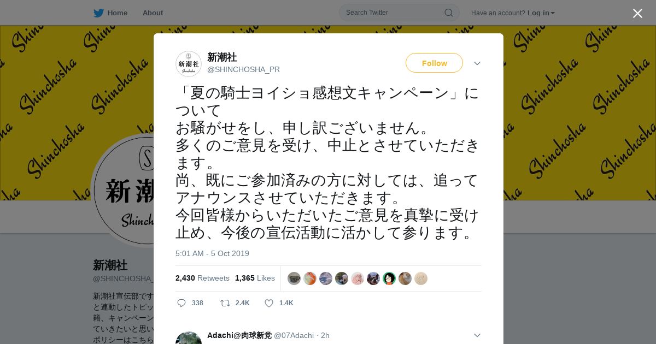Click the green-ringed liker avatar

(389, 278)
